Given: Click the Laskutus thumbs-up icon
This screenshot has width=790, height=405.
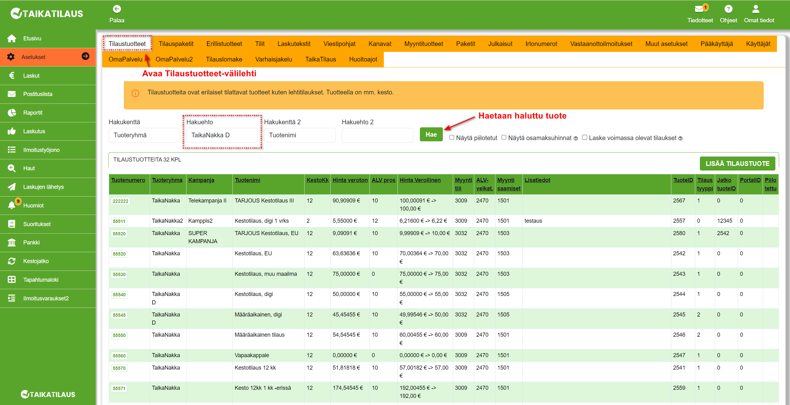Looking at the screenshot, I should click(12, 131).
